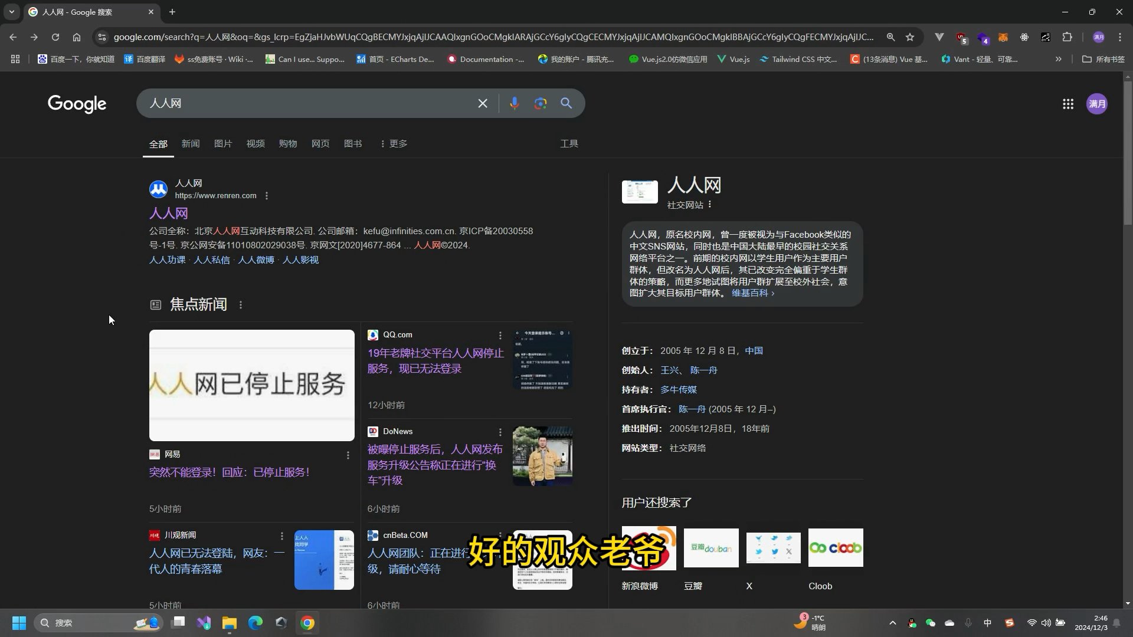
Task: Open Google Lens image search
Action: coord(540,103)
